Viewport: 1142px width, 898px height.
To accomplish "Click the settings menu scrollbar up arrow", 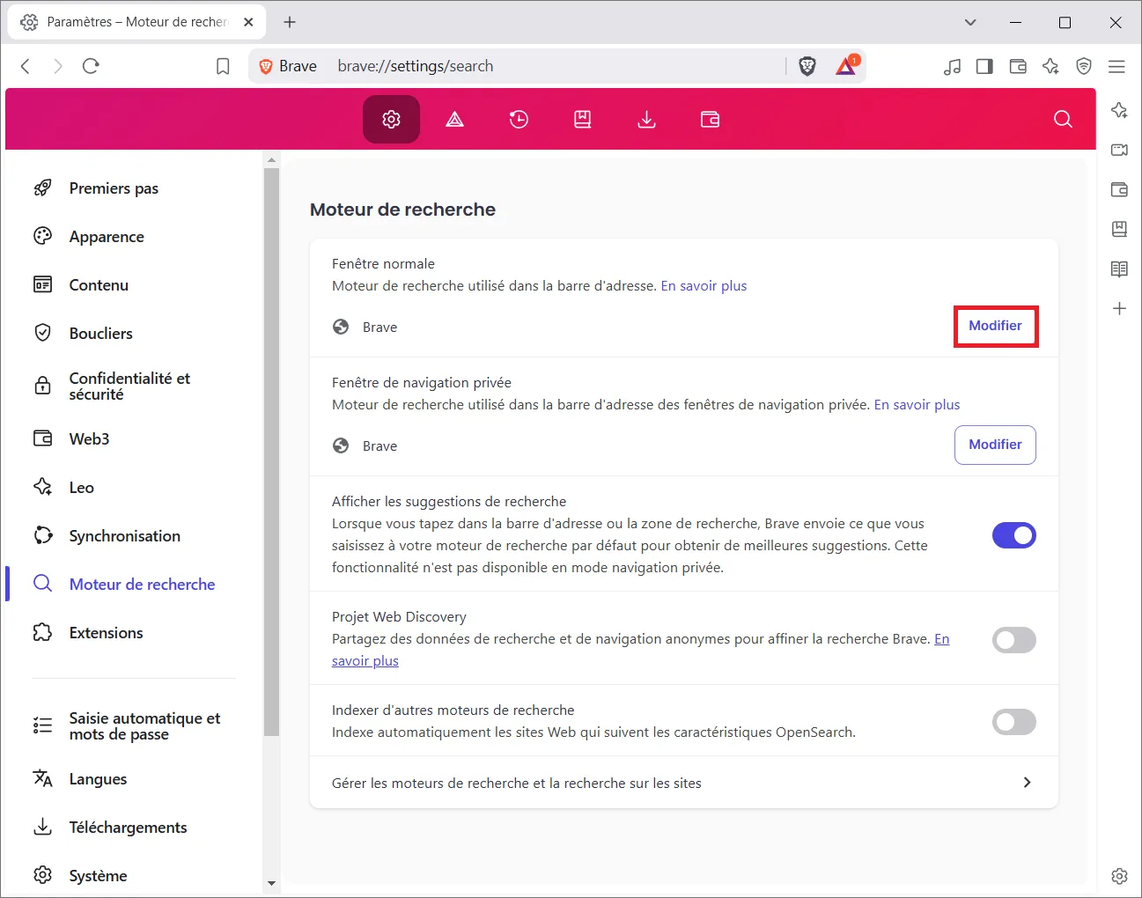I will click(271, 160).
